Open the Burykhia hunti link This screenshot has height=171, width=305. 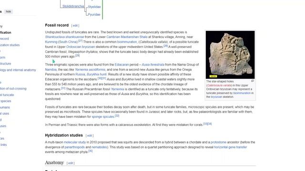click(x=96, y=74)
